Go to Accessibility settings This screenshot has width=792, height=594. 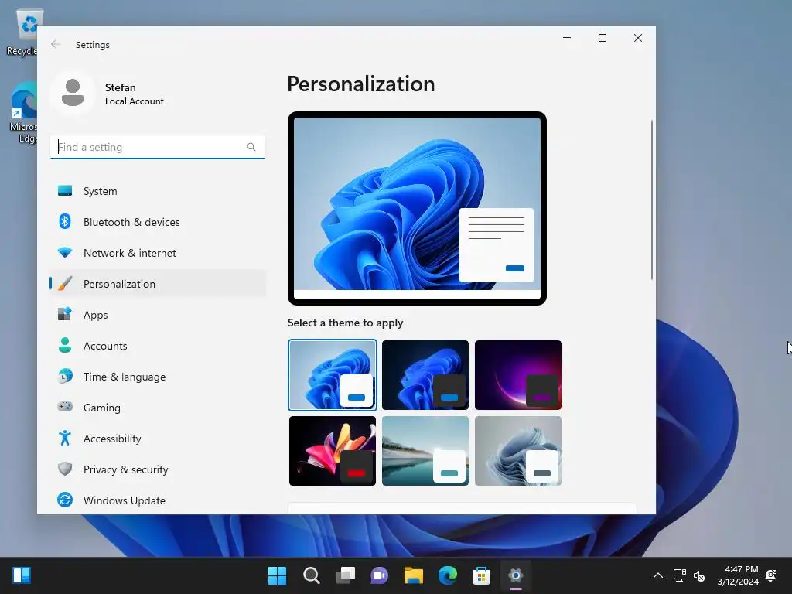158,439
